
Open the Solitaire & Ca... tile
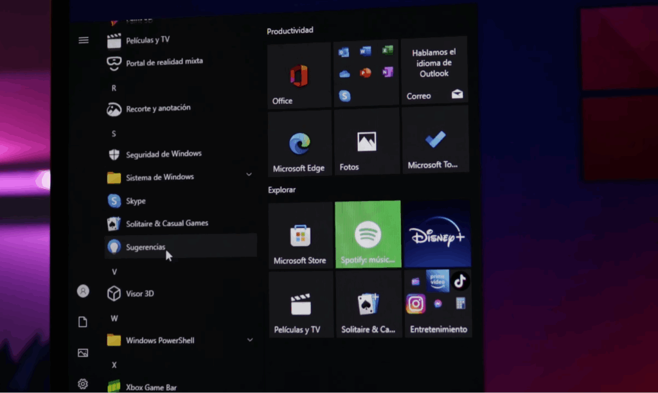click(368, 304)
